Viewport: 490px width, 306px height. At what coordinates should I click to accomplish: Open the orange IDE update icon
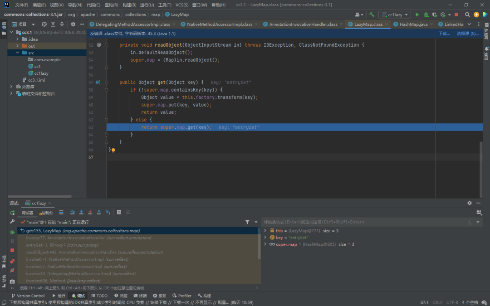[x=476, y=15]
